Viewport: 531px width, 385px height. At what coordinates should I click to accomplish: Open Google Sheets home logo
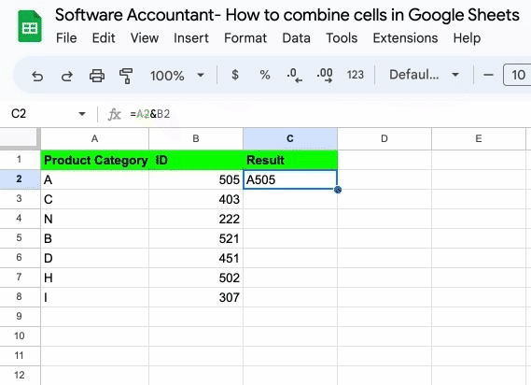30,26
